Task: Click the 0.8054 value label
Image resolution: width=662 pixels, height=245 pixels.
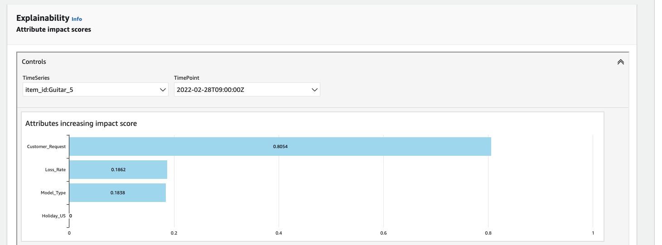Action: 280,147
